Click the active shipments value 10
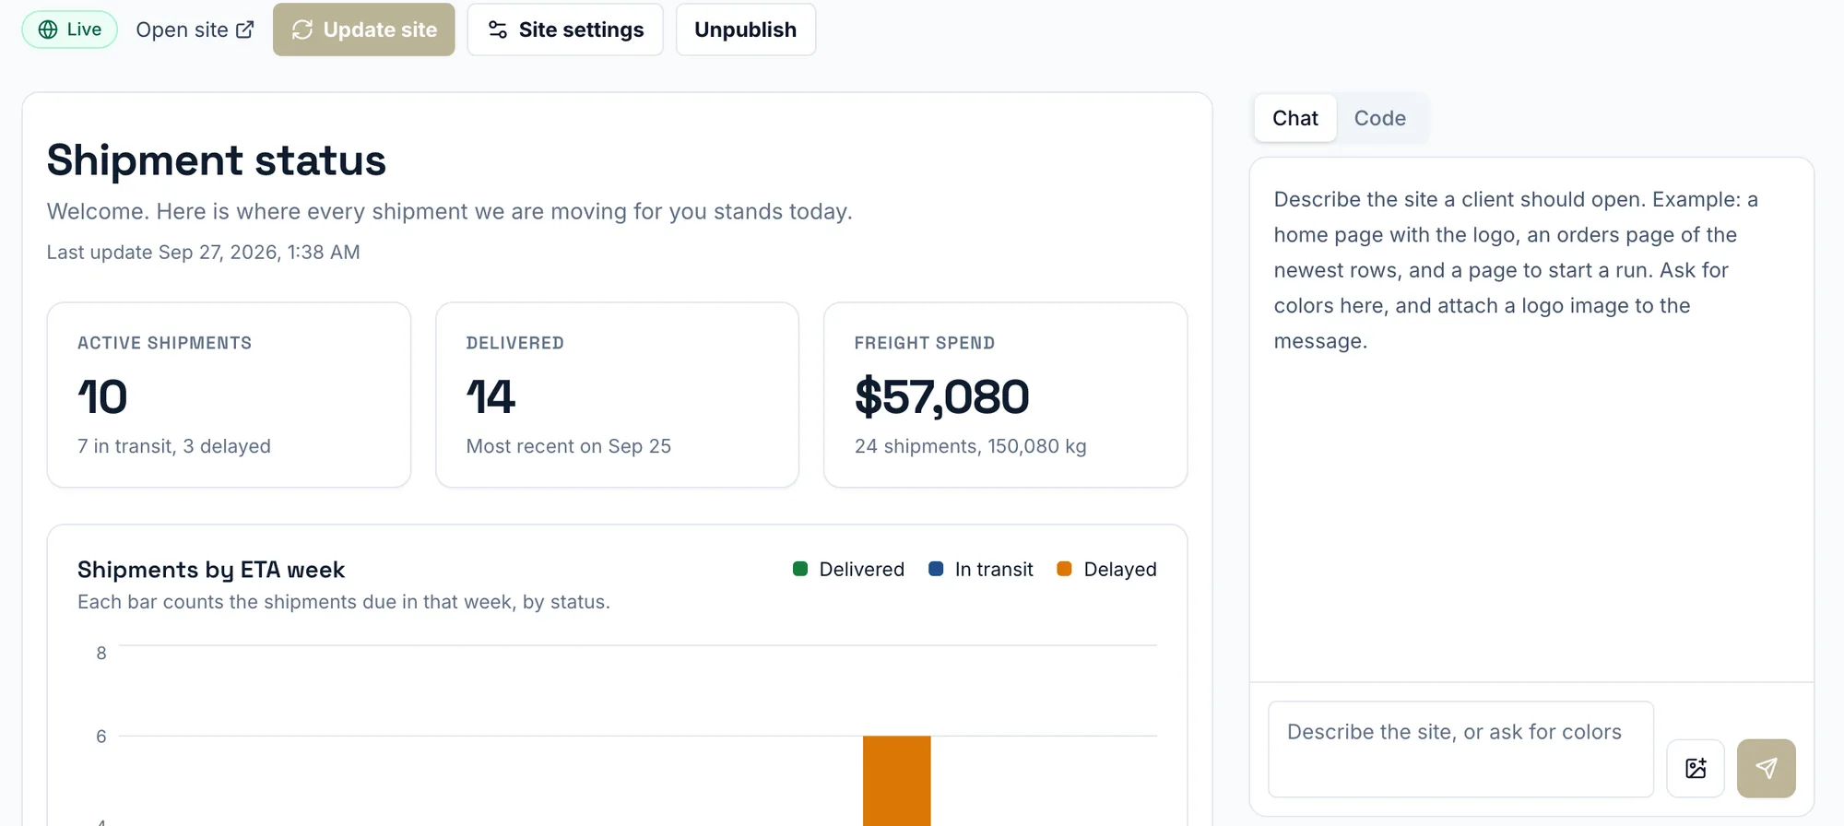This screenshot has width=1844, height=826. click(102, 397)
